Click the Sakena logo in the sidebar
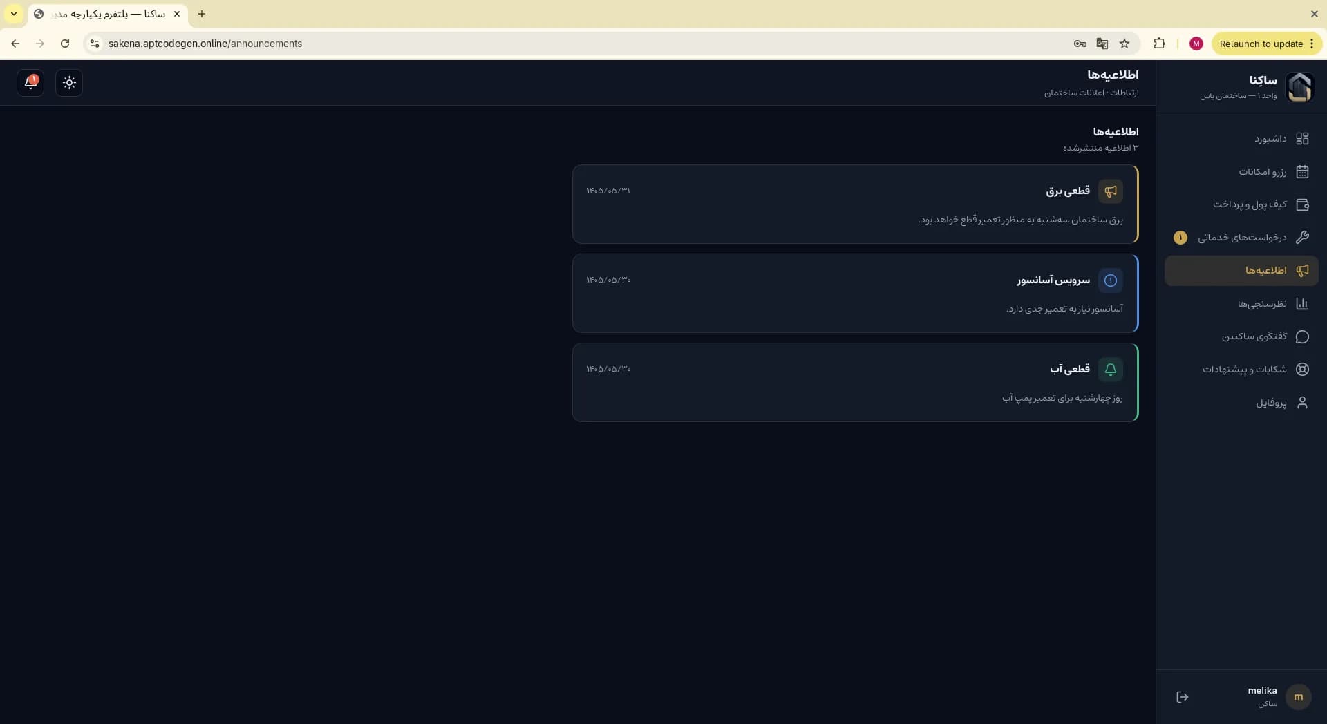 [1299, 87]
